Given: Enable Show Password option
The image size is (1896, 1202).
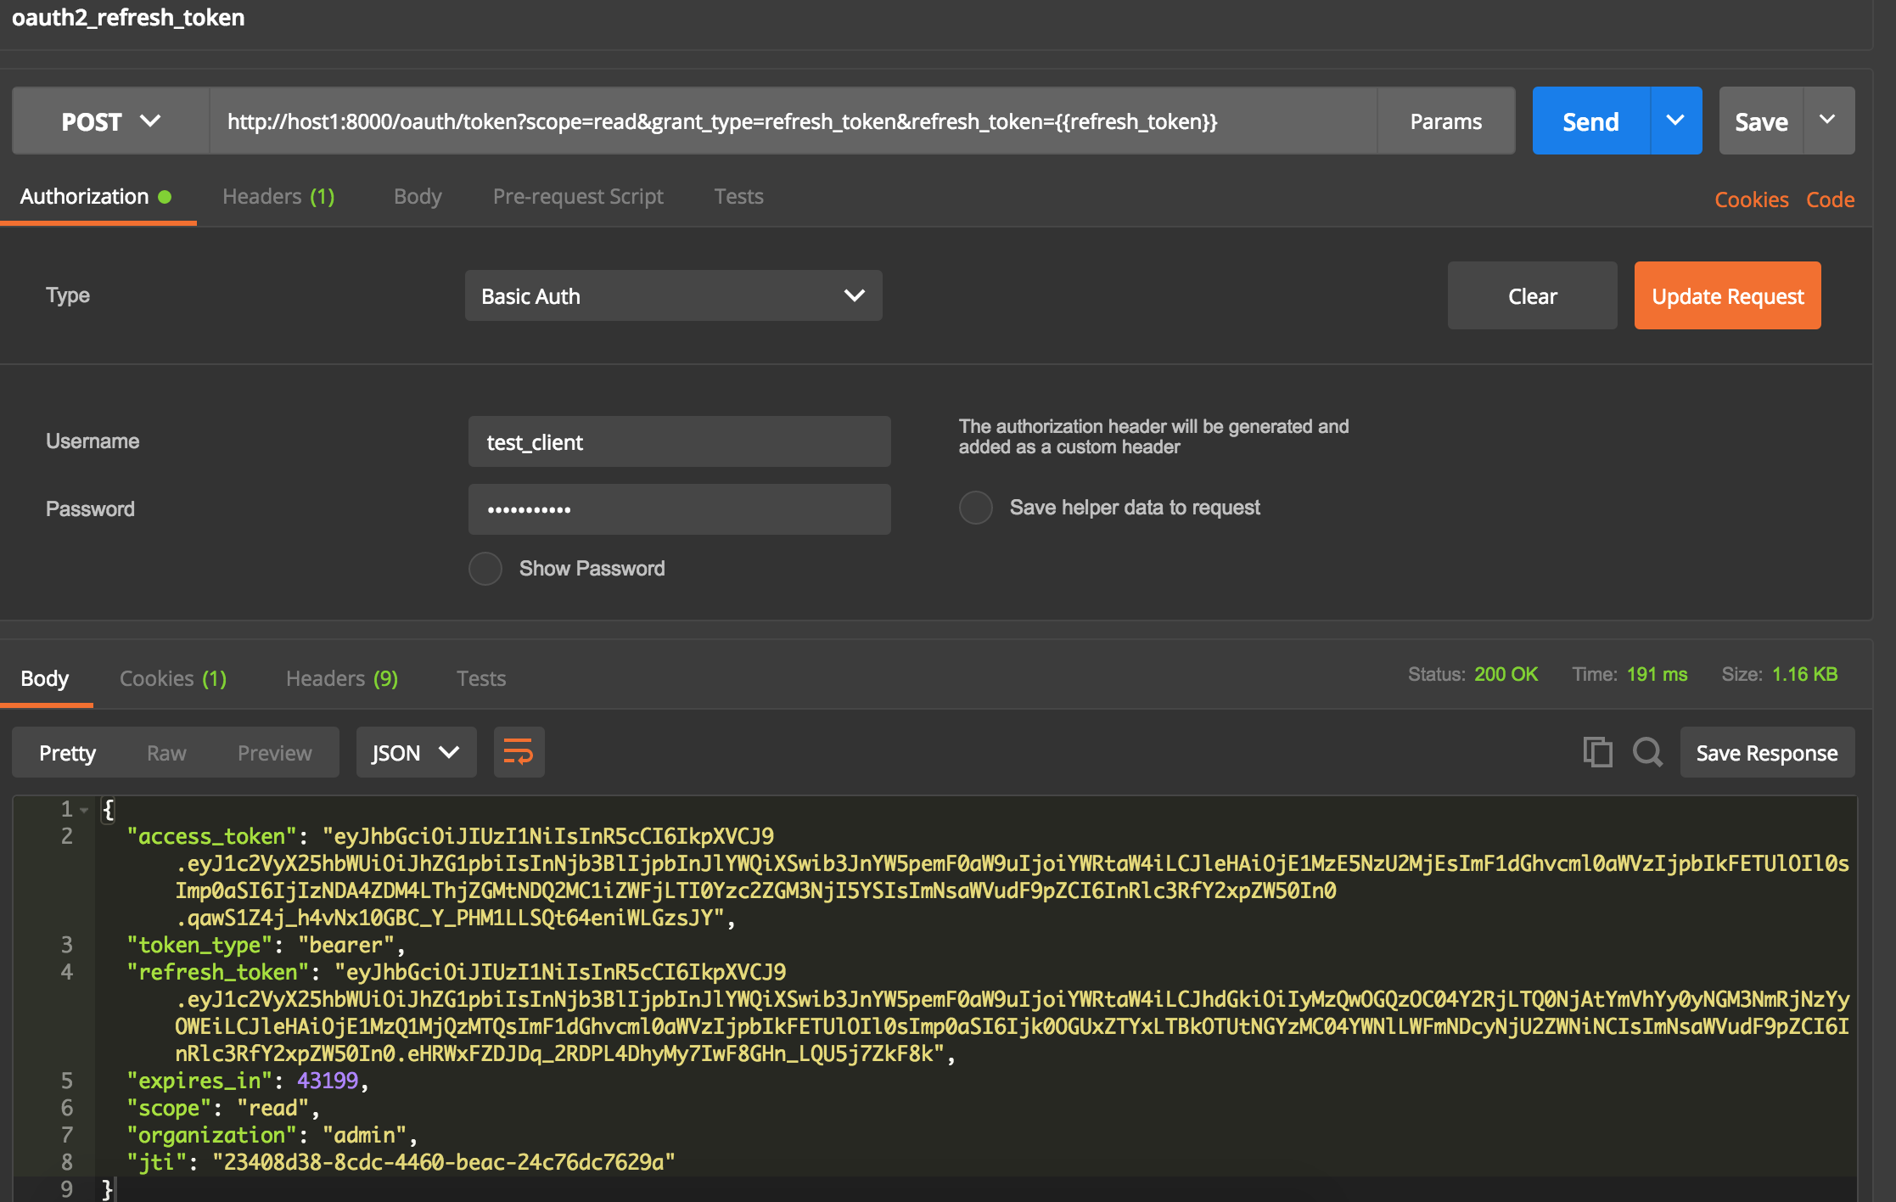Looking at the screenshot, I should coord(485,569).
